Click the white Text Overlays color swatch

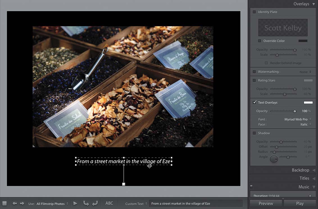click(x=308, y=103)
